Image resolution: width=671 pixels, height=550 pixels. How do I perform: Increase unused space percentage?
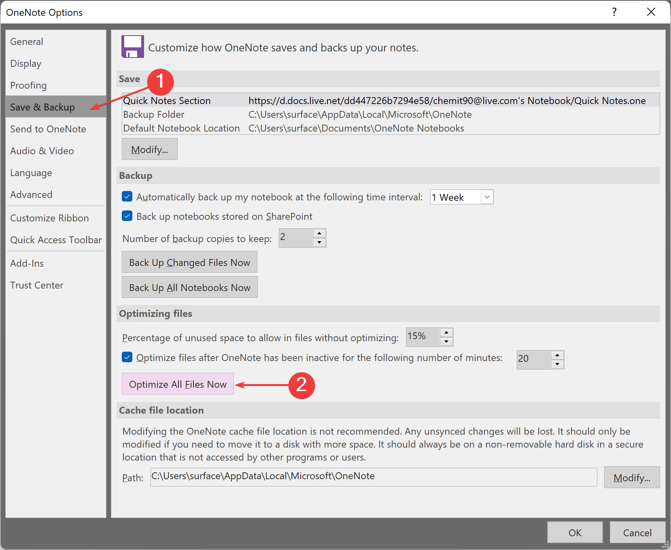pyautogui.click(x=446, y=333)
